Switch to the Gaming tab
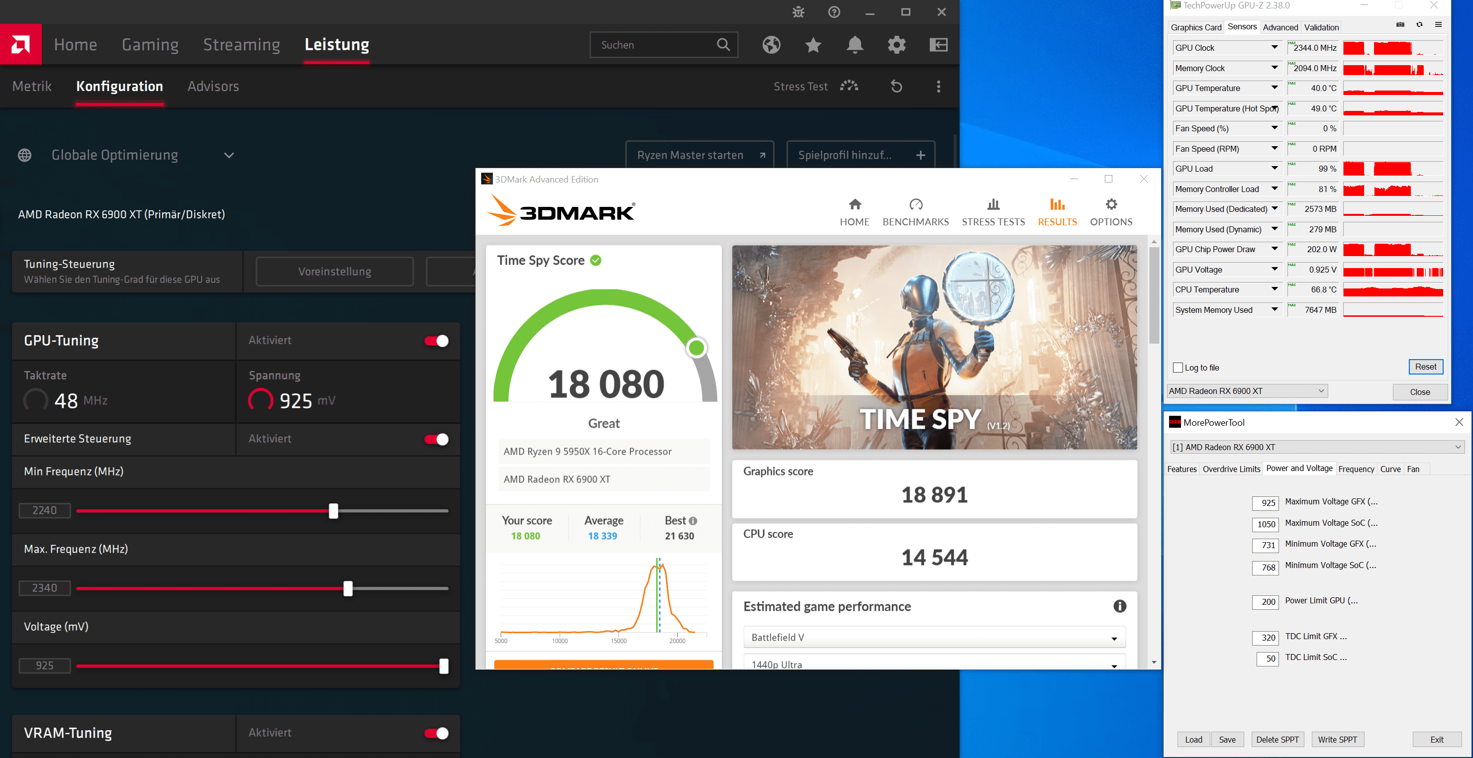The width and height of the screenshot is (1473, 758). point(150,45)
